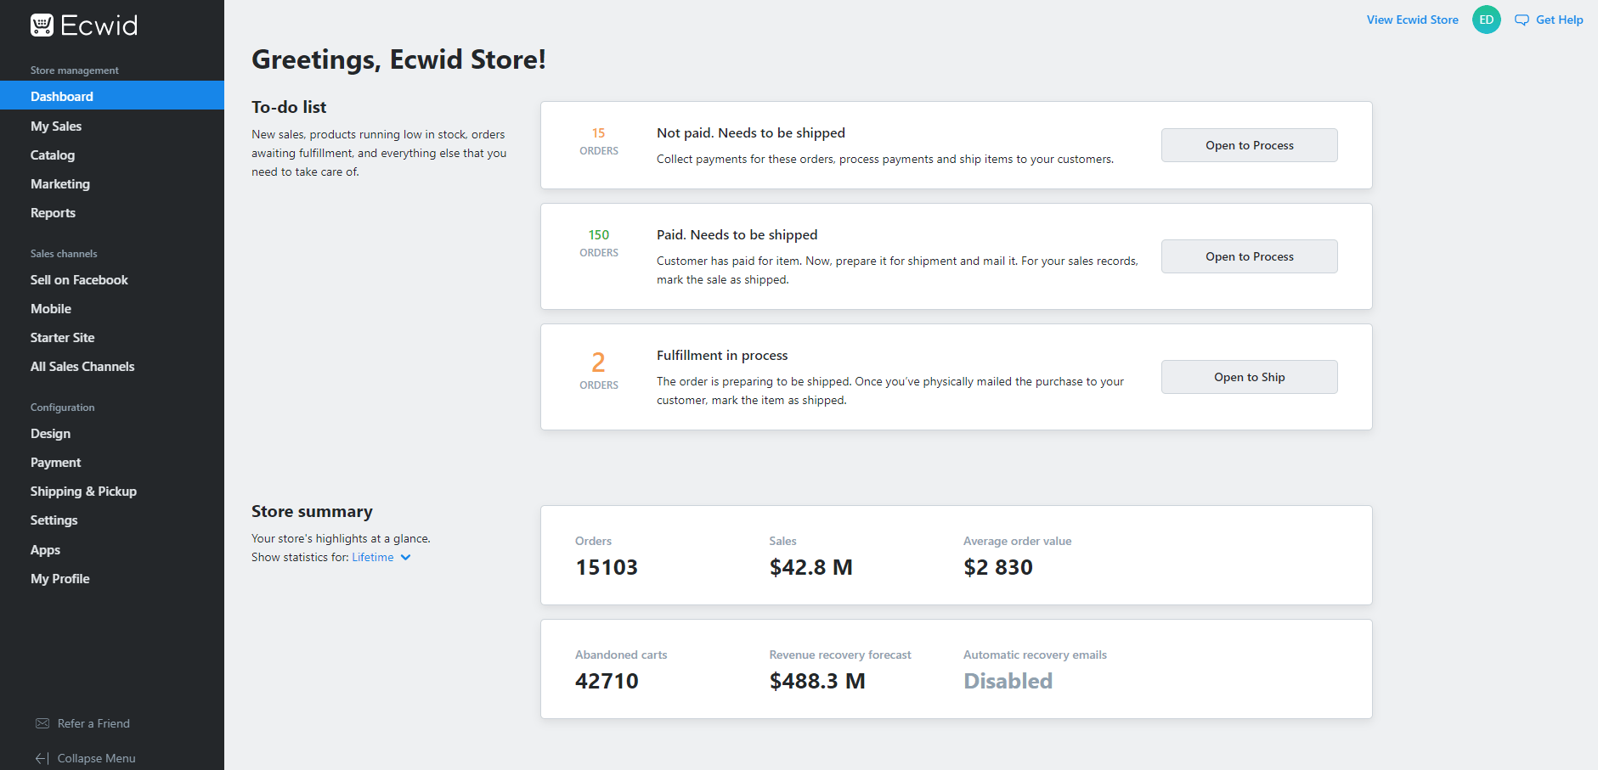The width and height of the screenshot is (1598, 770).
Task: Go to the Catalog section
Action: tap(53, 155)
